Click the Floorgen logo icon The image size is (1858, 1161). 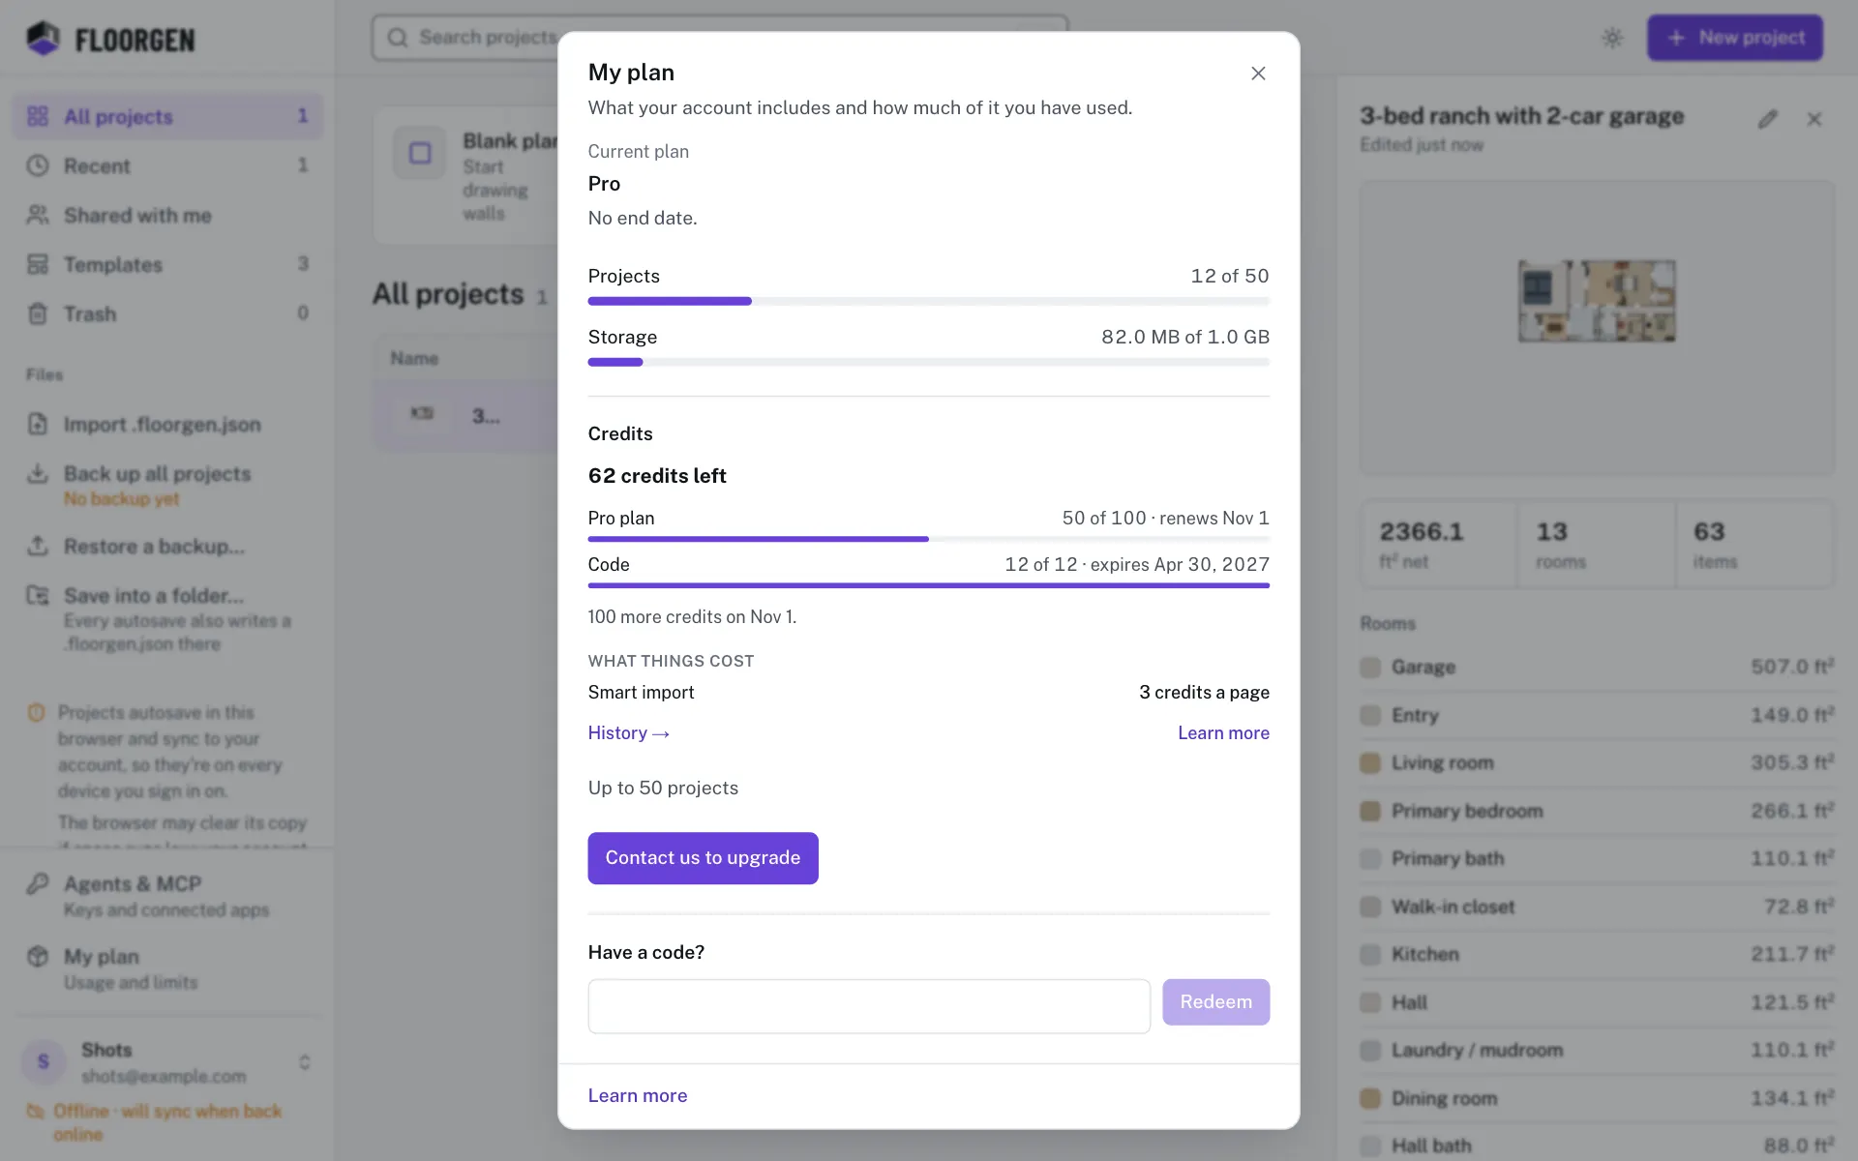tap(43, 39)
